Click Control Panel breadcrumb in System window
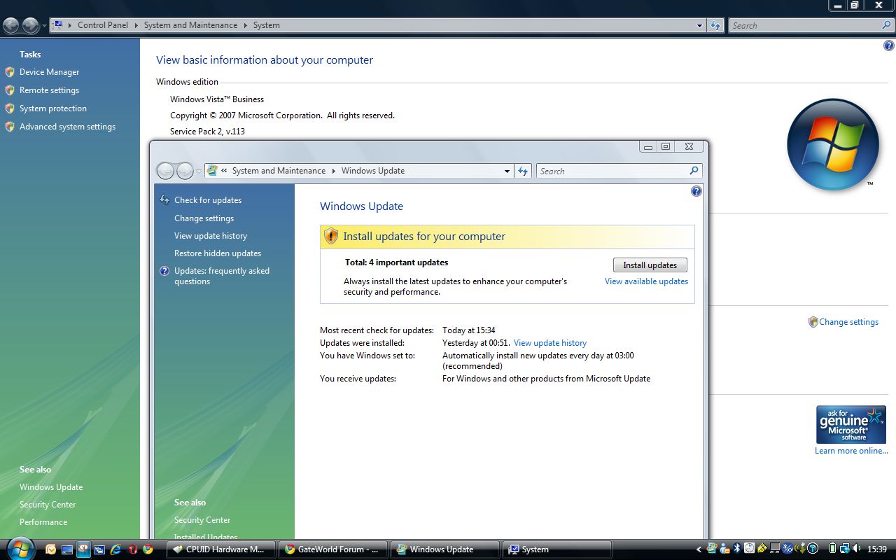896x560 pixels. 103,25
